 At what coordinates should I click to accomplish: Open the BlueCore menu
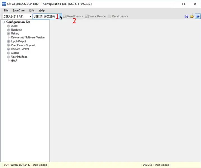pyautogui.click(x=19, y=11)
